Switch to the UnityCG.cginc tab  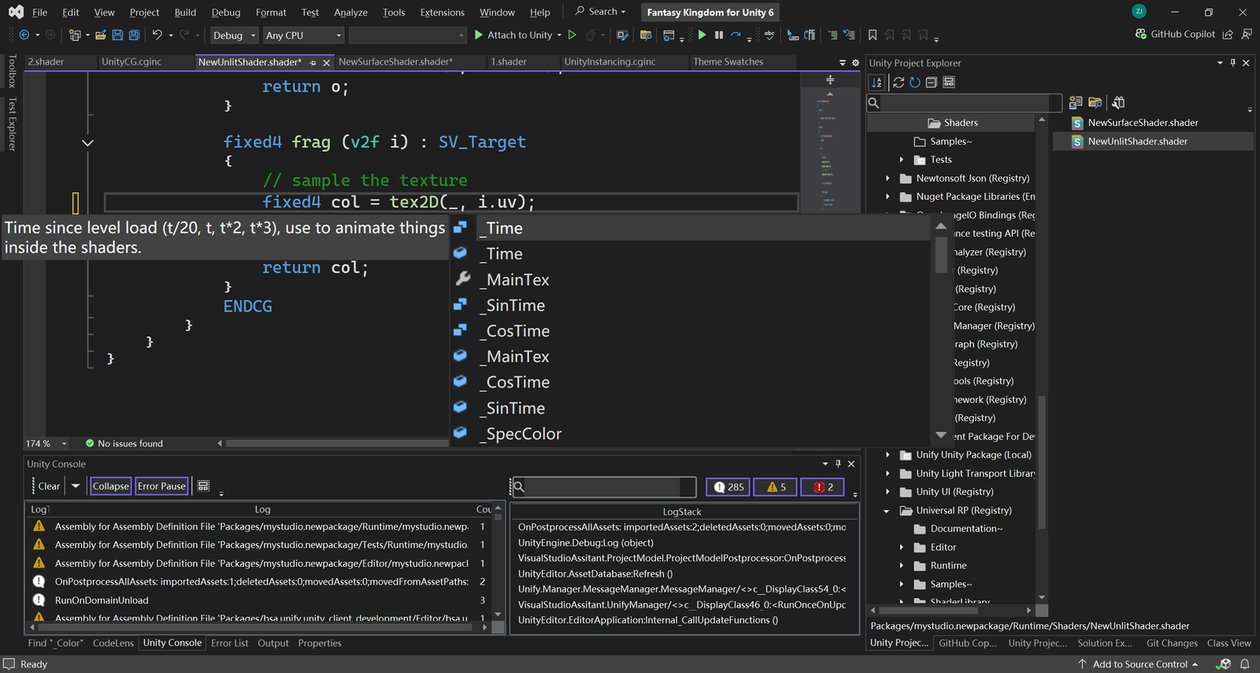(132, 62)
